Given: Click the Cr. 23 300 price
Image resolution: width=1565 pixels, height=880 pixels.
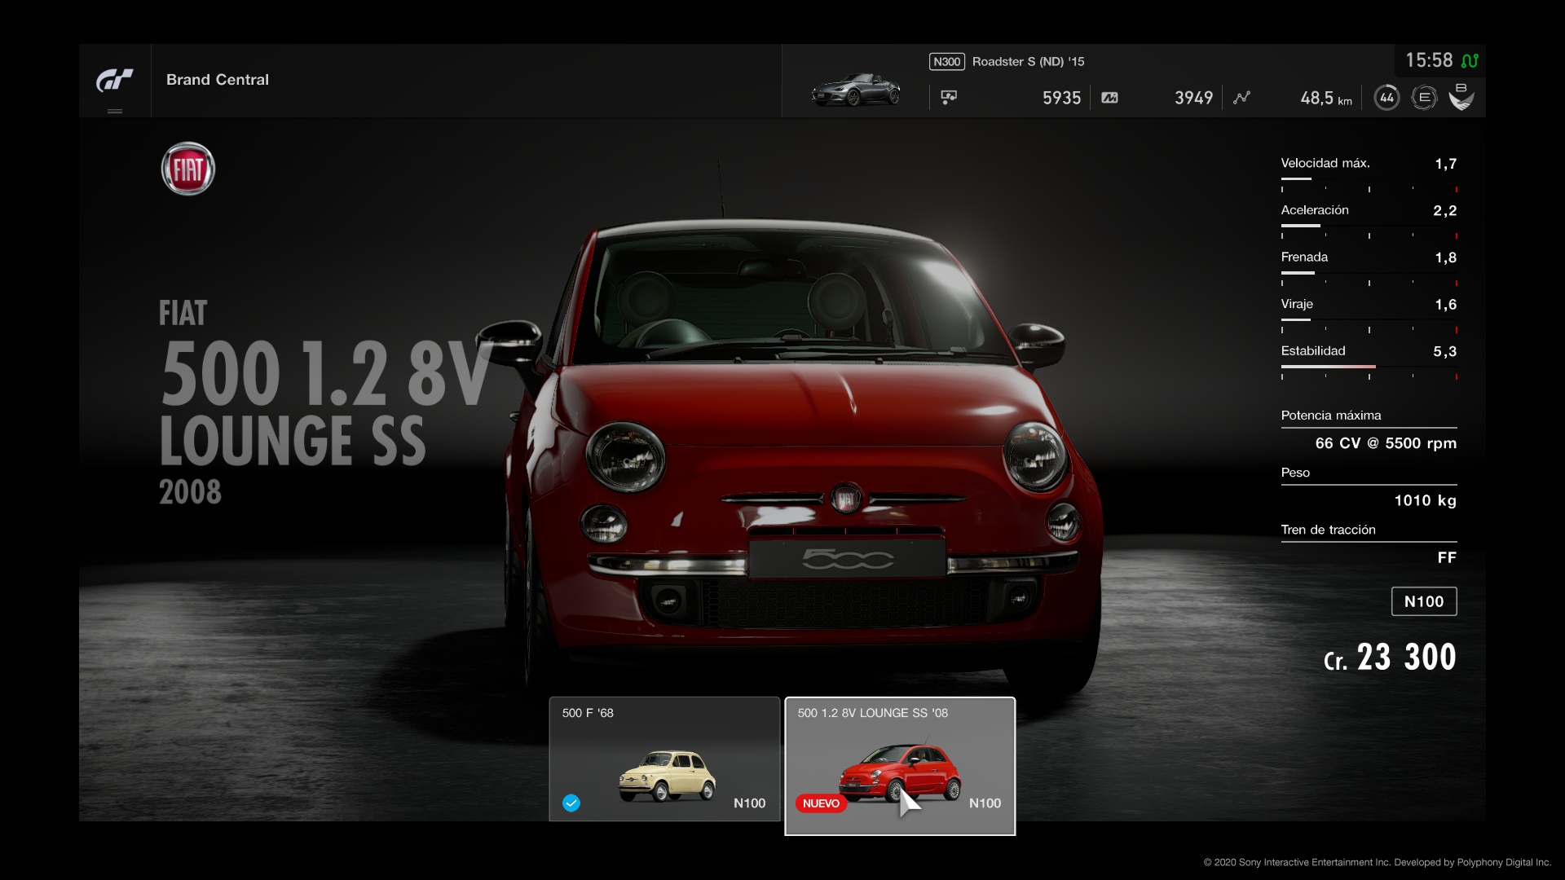Looking at the screenshot, I should click(1390, 657).
